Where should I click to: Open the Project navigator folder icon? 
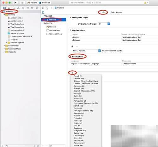[x=4, y=8]
